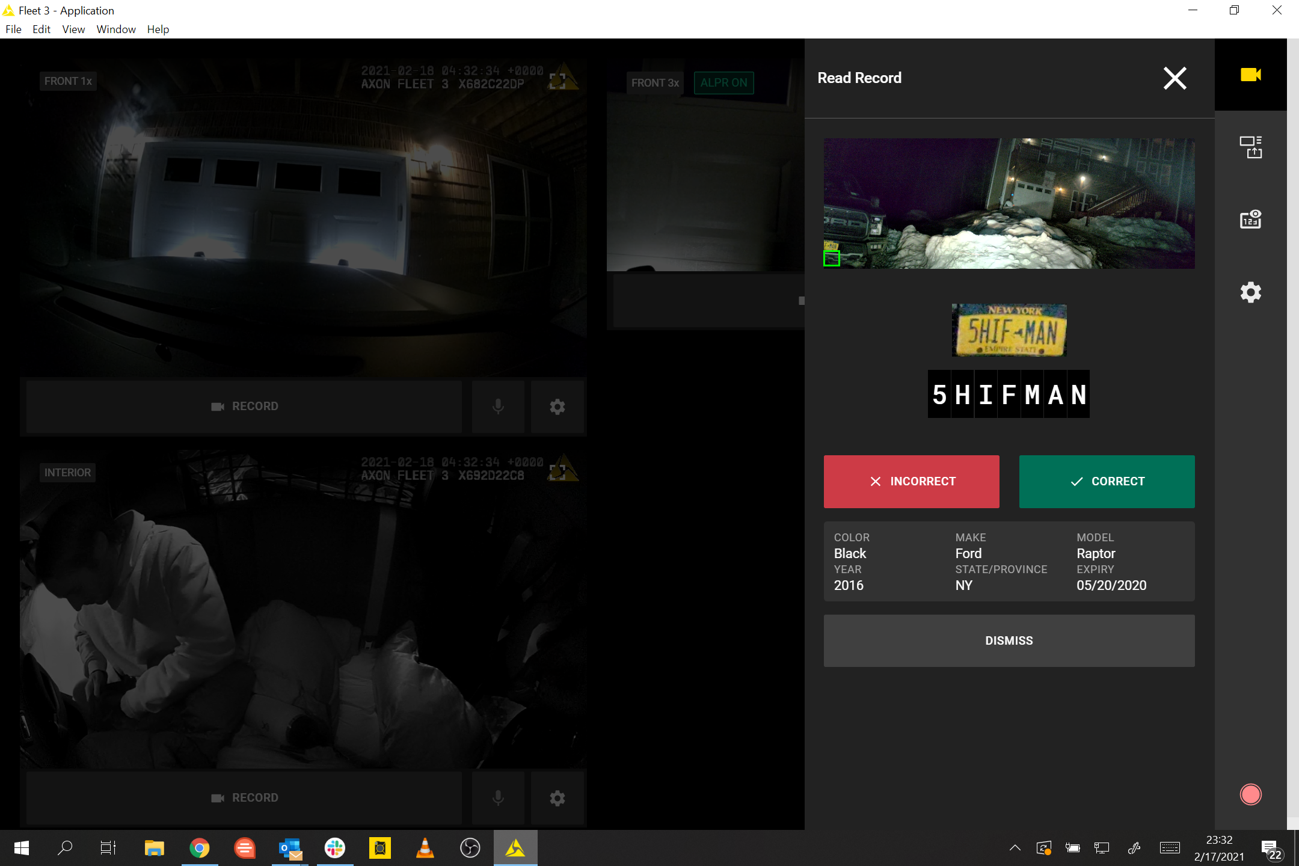Click the Black color value

pos(850,553)
